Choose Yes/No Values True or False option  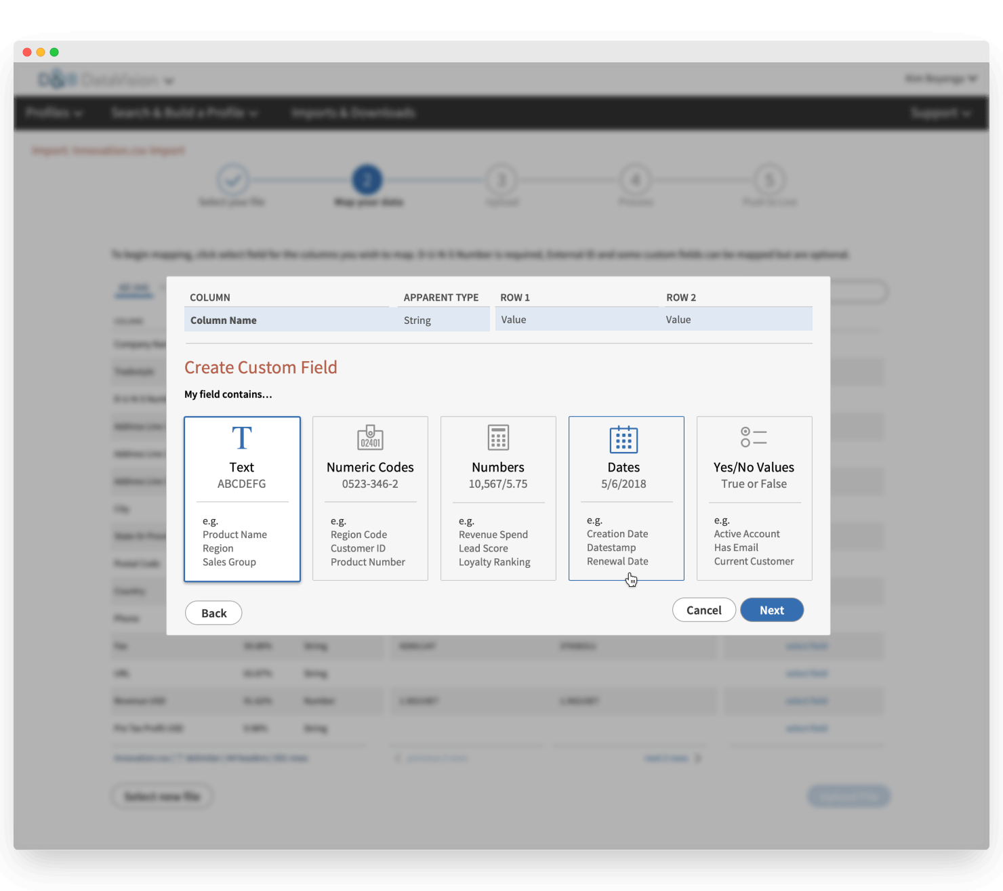(x=754, y=498)
